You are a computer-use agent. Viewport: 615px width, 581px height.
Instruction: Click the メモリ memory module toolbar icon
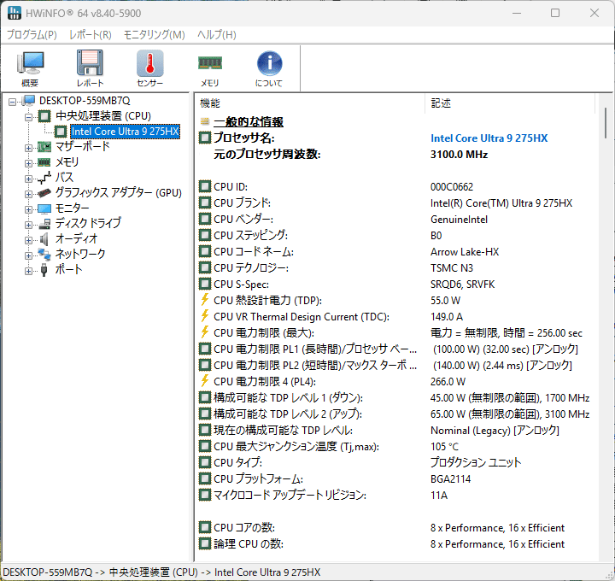(209, 68)
